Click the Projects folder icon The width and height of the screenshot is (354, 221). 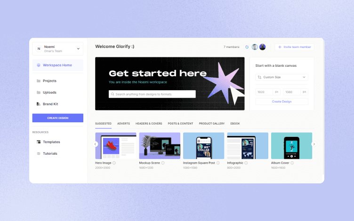[39, 81]
